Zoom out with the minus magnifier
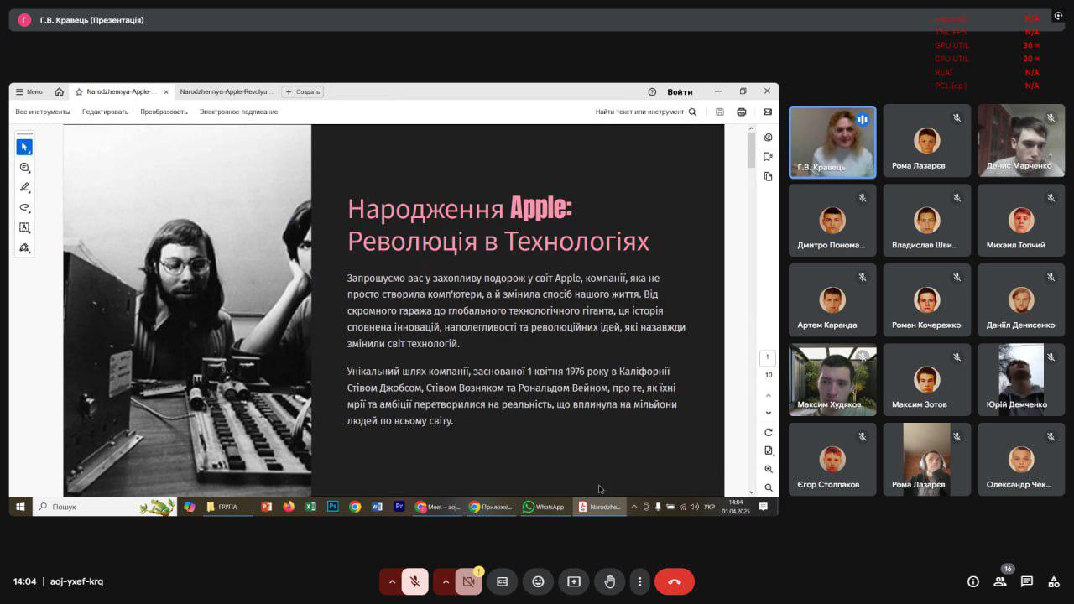This screenshot has width=1074, height=604. (x=769, y=487)
